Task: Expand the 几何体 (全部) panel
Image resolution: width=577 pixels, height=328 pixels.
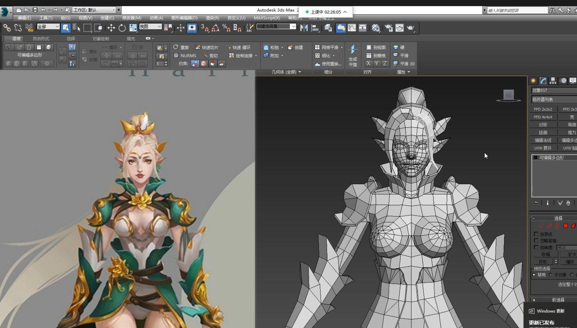Action: [286, 72]
